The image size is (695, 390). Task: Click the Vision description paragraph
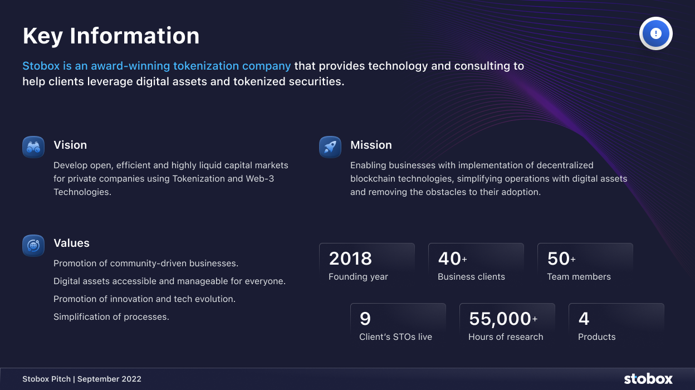pyautogui.click(x=171, y=178)
